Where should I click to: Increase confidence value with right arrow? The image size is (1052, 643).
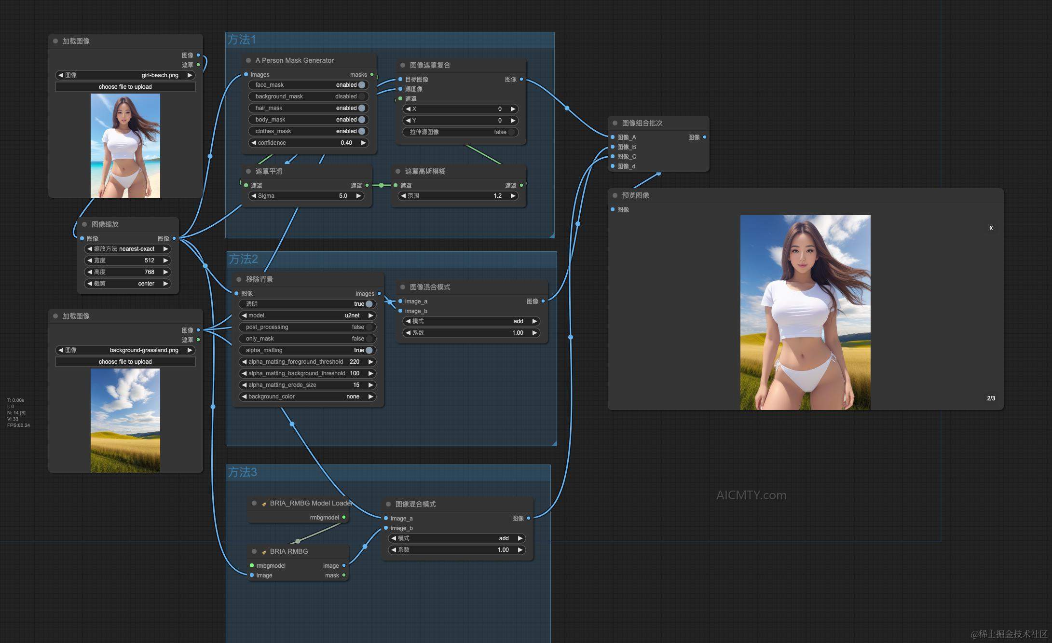[x=363, y=143]
